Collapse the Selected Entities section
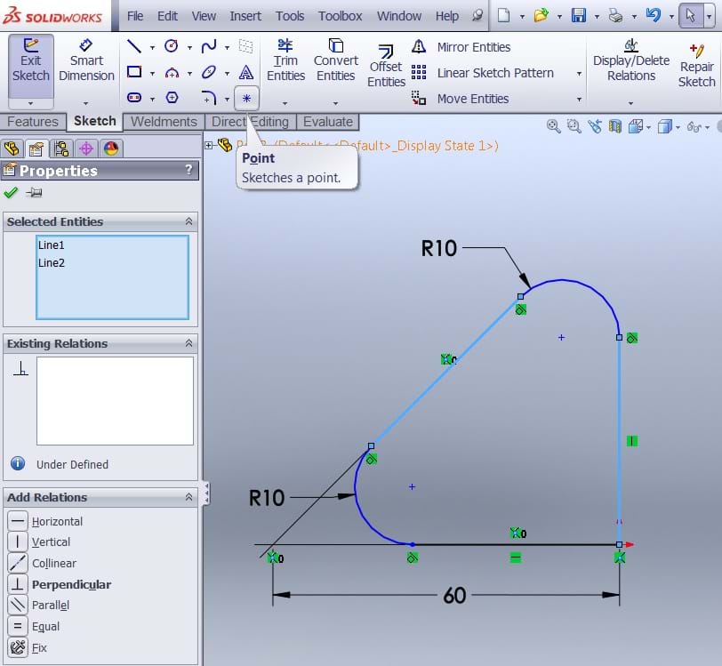 pos(189,221)
